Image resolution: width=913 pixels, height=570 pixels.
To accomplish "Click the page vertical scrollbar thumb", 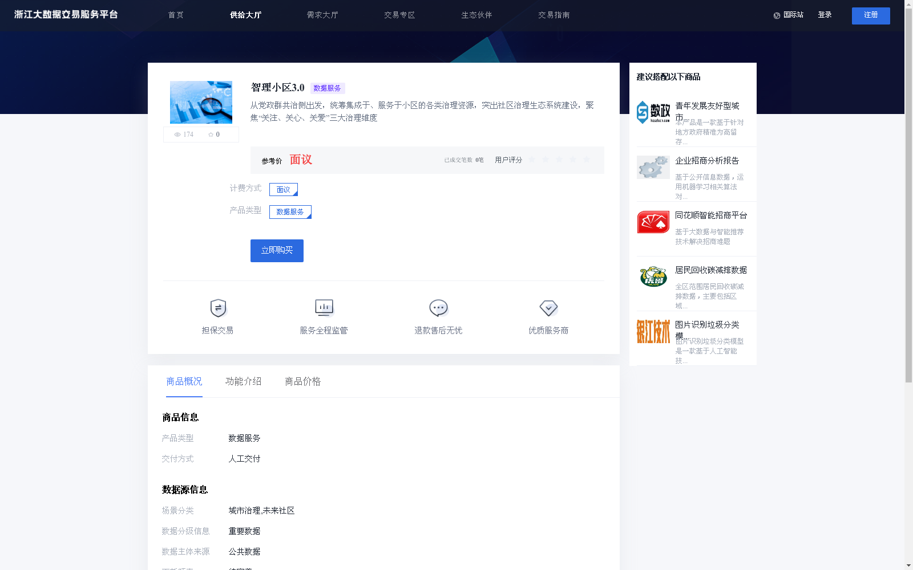I will (908, 195).
